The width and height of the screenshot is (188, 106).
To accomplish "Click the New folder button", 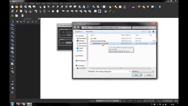I will pyautogui.click(x=89, y=32).
